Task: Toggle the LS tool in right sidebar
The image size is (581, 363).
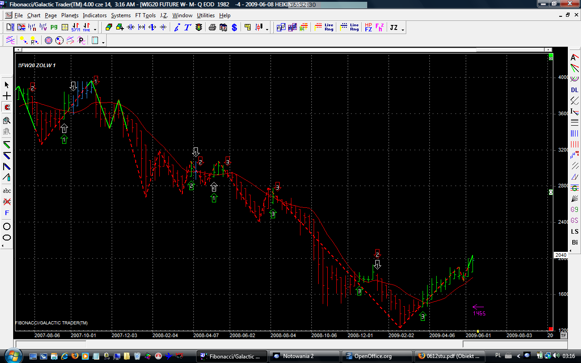Action: click(575, 232)
